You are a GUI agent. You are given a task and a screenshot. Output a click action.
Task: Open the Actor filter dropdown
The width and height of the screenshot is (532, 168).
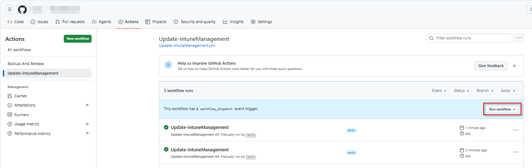click(508, 91)
